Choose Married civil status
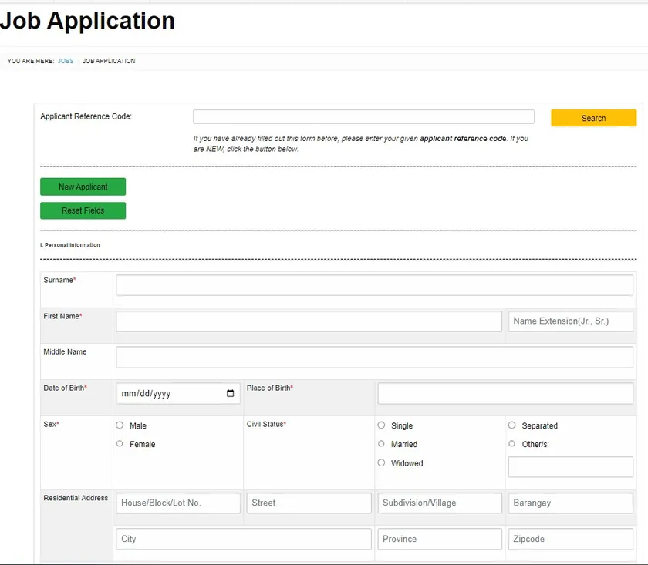648x565 pixels. pyautogui.click(x=381, y=443)
